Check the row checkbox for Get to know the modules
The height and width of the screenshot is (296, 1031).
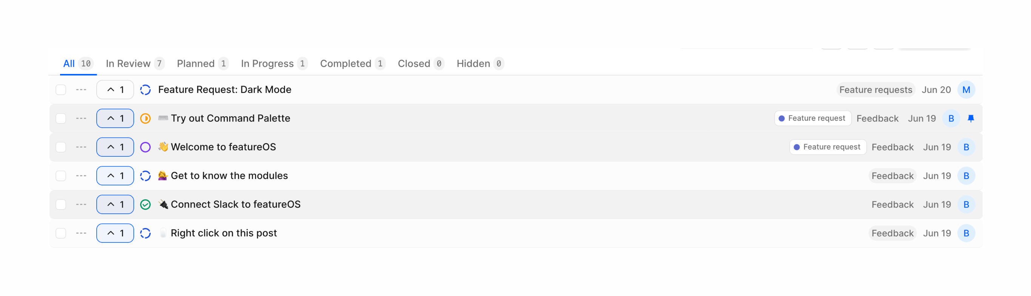61,176
